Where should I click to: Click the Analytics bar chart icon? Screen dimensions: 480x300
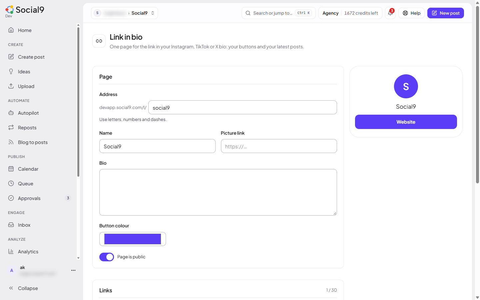click(x=11, y=251)
